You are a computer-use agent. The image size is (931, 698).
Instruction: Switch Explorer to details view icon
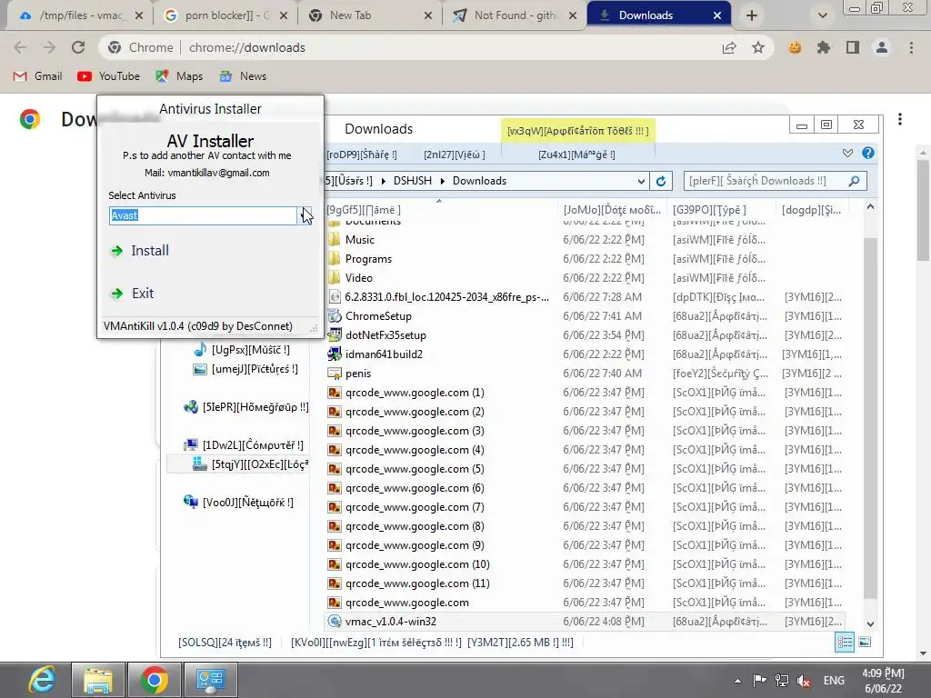click(x=845, y=642)
